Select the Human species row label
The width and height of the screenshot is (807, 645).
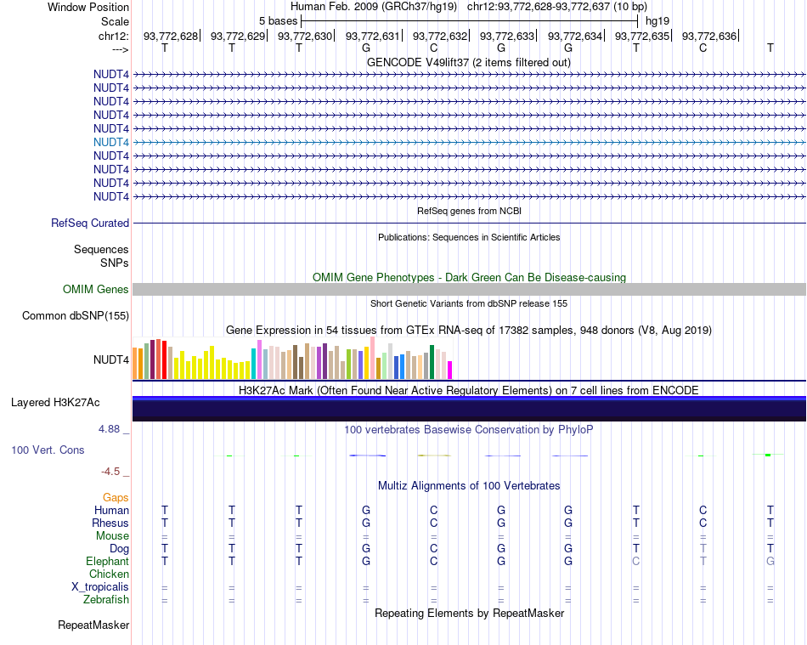pos(111,510)
